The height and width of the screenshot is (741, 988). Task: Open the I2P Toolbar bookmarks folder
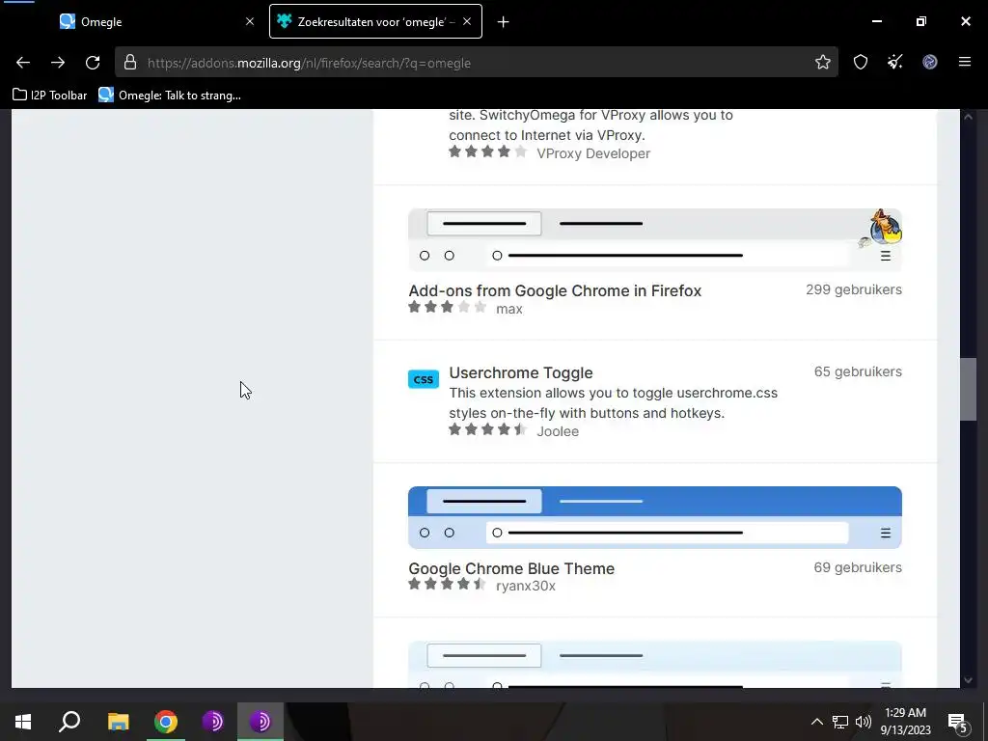coord(50,96)
